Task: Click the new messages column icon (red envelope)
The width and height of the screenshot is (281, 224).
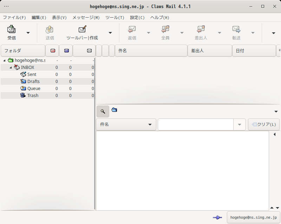Action: 53,51
